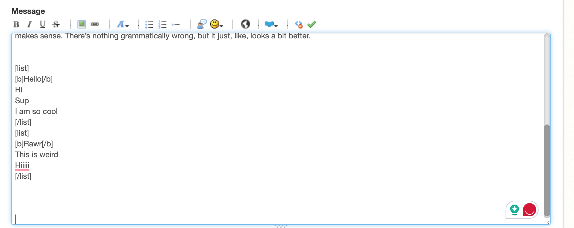Insert a hyperlink using the chain icon
This screenshot has width=574, height=228.
[95, 24]
